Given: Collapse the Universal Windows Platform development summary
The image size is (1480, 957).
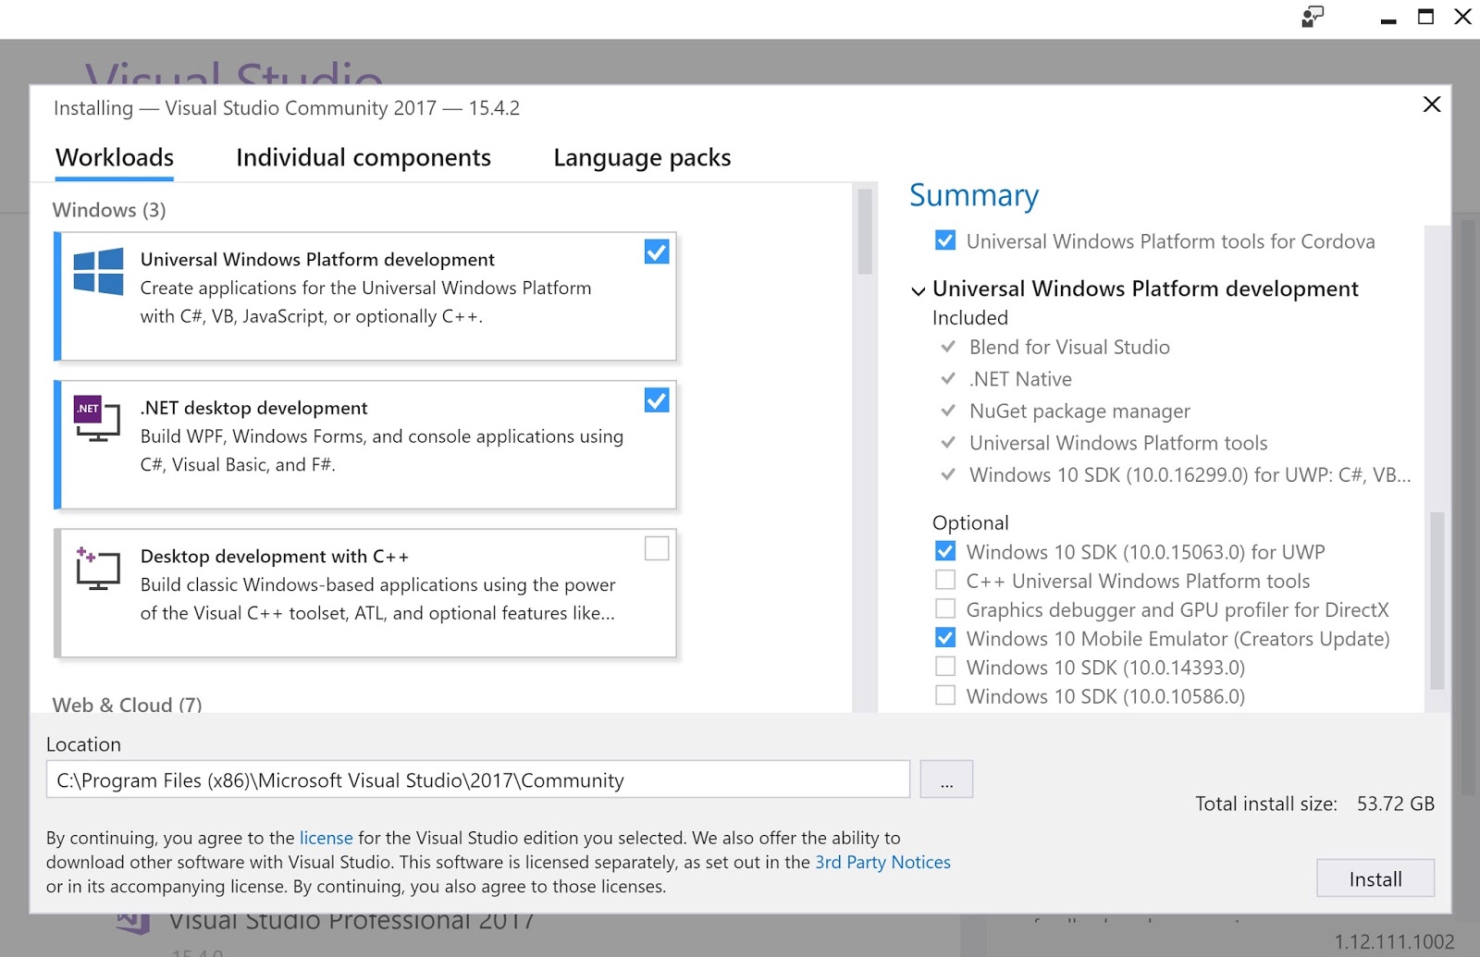Looking at the screenshot, I should coord(917,290).
